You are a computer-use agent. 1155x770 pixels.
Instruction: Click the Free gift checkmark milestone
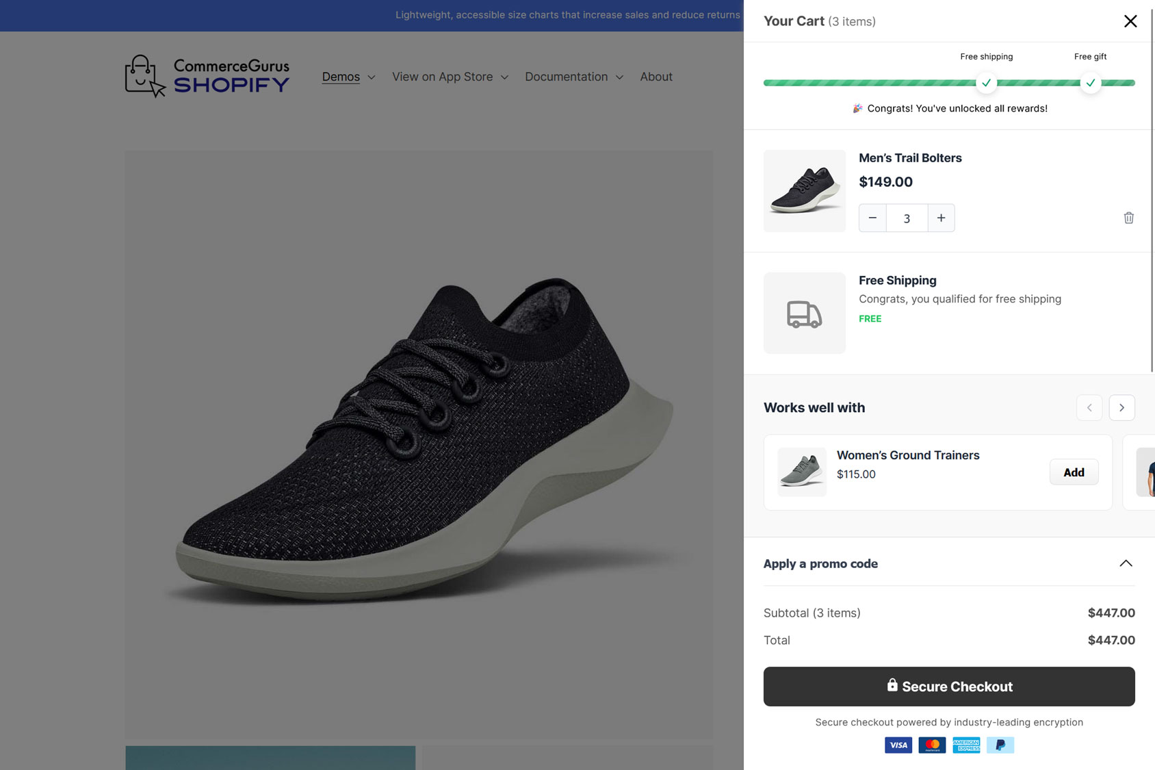click(x=1090, y=83)
